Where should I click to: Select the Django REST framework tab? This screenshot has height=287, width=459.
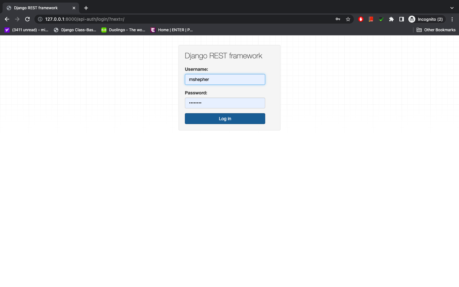point(41,8)
